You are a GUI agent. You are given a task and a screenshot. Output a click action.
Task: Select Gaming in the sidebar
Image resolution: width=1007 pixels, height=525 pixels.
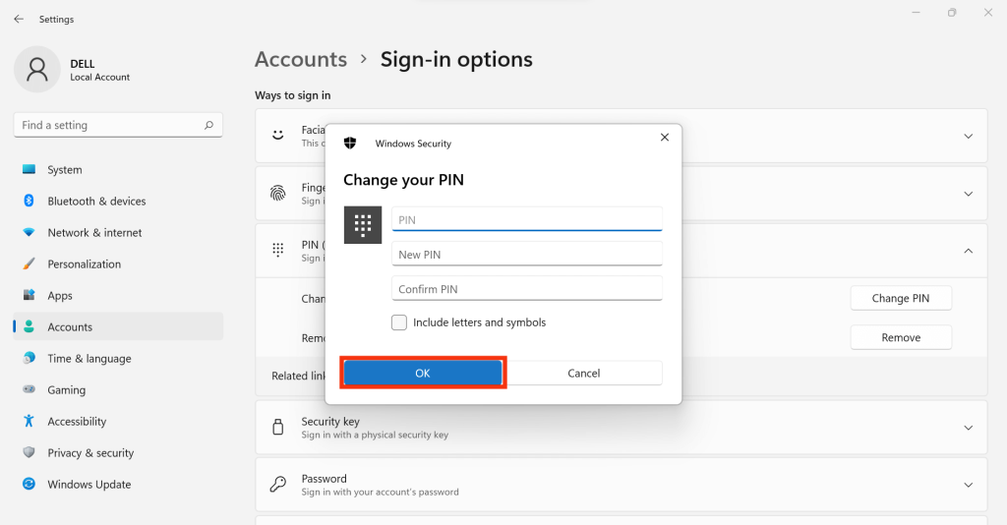coord(118,389)
